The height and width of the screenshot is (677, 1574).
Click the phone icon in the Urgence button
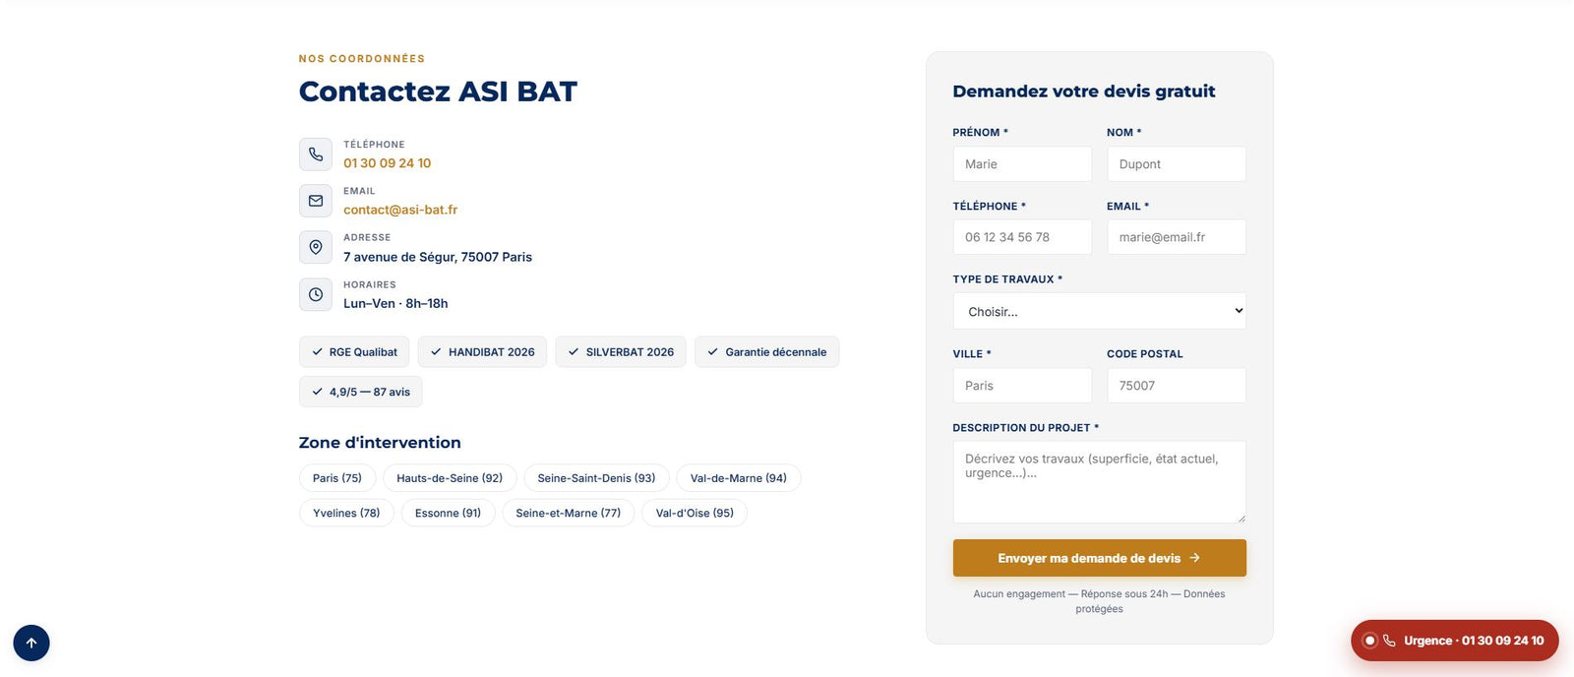click(1389, 641)
